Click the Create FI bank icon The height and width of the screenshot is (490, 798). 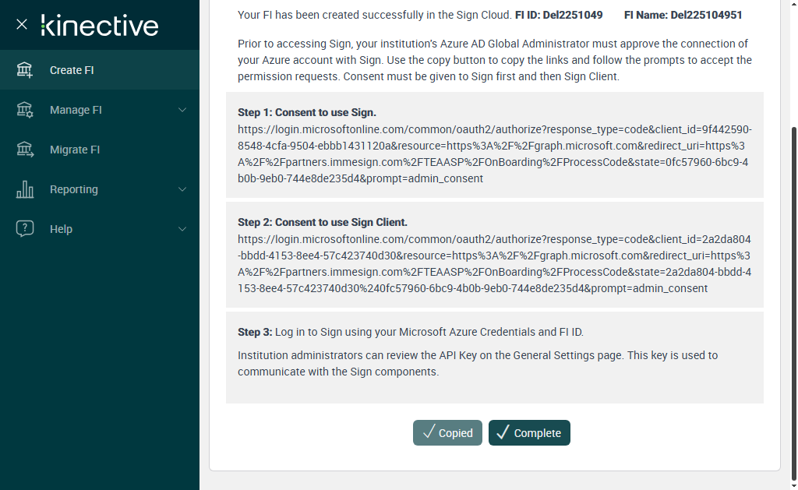25,70
